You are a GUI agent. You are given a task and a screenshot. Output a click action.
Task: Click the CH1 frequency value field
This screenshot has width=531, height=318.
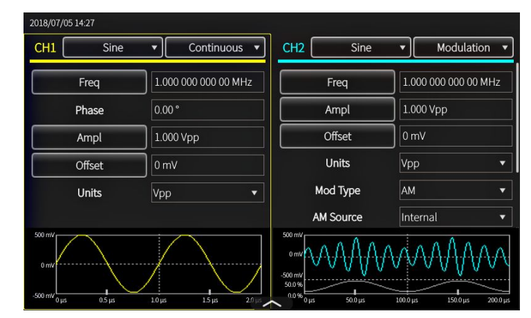point(207,83)
